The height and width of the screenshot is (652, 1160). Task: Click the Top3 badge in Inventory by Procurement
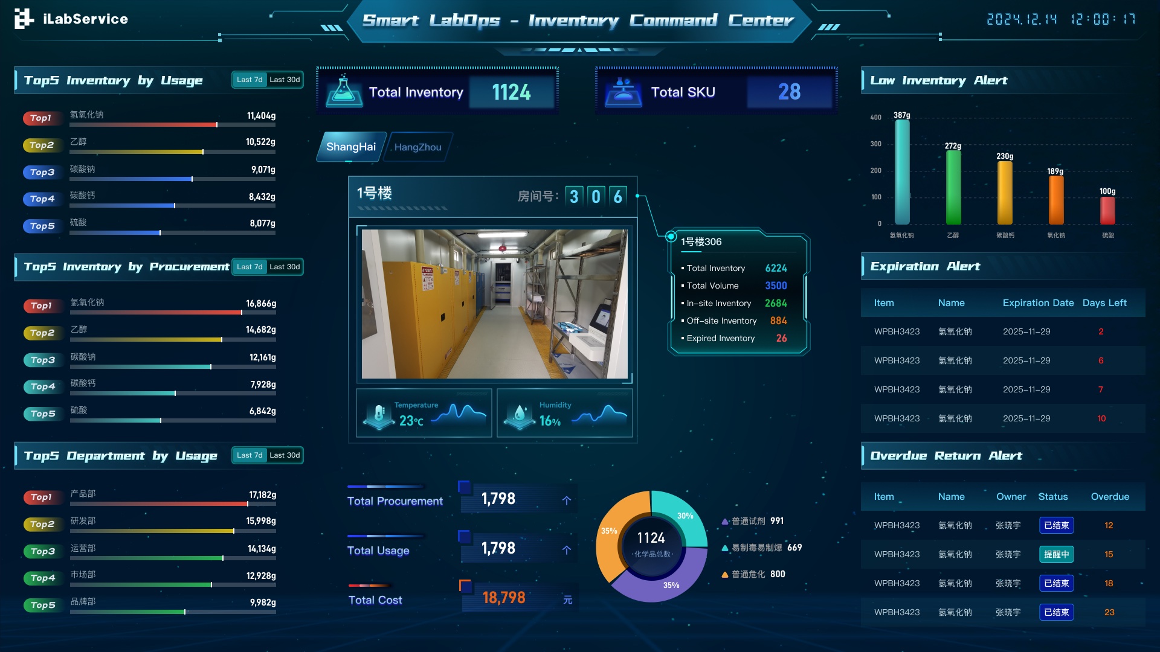42,360
